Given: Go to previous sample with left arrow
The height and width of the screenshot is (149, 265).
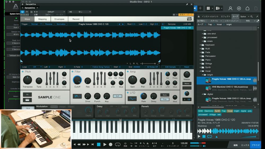Looking at the screenshot, I should click(119, 24).
